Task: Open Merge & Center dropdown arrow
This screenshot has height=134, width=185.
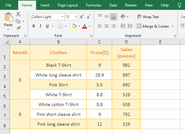Action: [173, 26]
